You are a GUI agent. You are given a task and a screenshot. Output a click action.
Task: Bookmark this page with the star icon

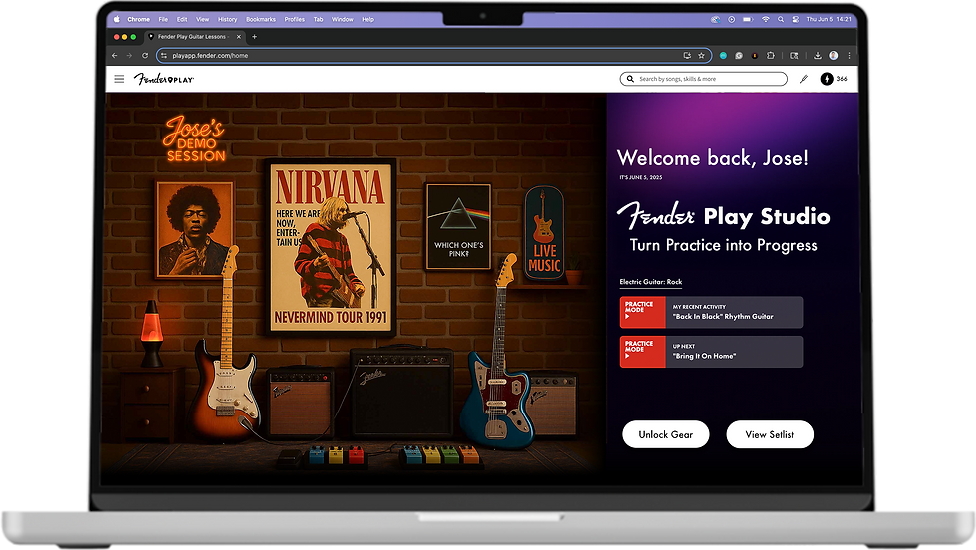[701, 56]
